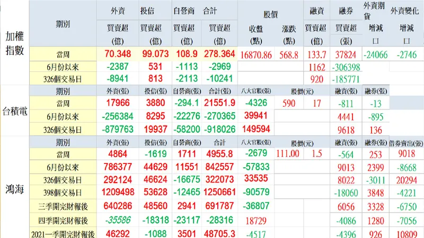The image size is (424, 238).
Task: Click the Hon Hai foreign value 4864
Action: (x=118, y=154)
